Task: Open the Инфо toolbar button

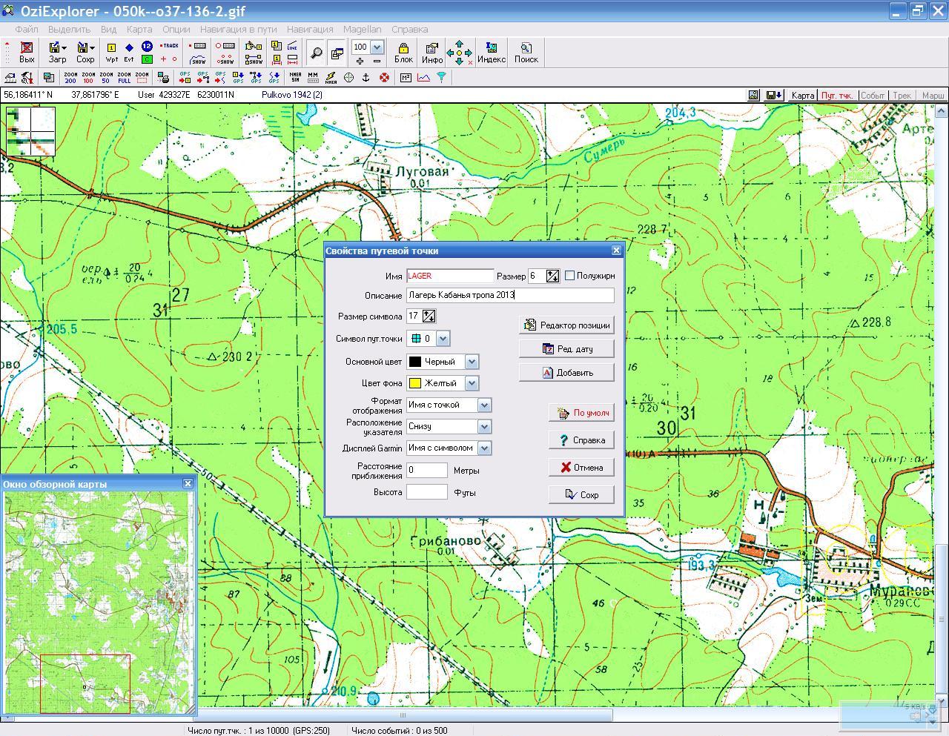Action: [432, 52]
